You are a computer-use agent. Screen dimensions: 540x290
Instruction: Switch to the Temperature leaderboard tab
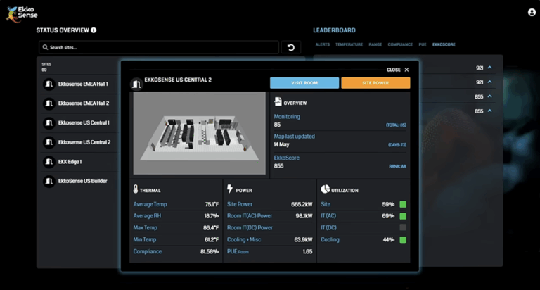click(x=349, y=44)
